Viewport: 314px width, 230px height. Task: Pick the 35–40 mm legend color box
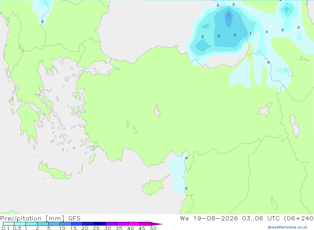(x=123, y=224)
